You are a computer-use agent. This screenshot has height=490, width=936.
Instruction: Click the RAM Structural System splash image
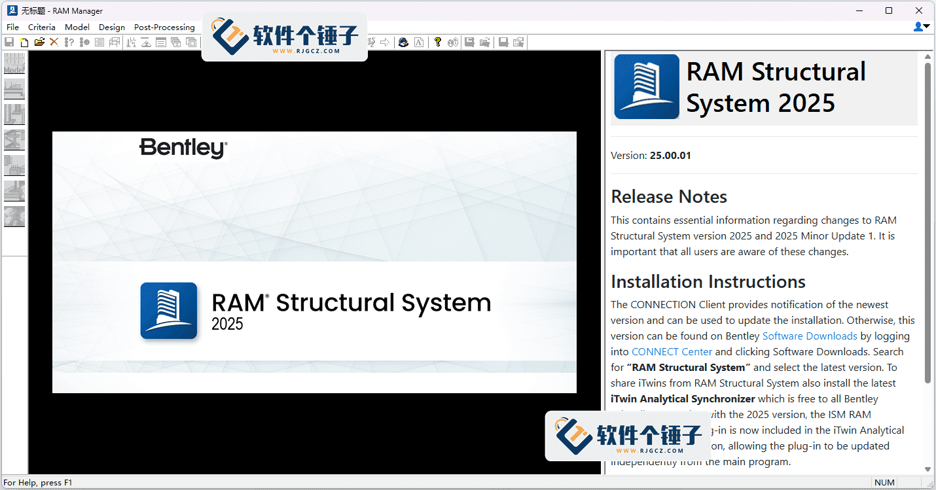[314, 262]
